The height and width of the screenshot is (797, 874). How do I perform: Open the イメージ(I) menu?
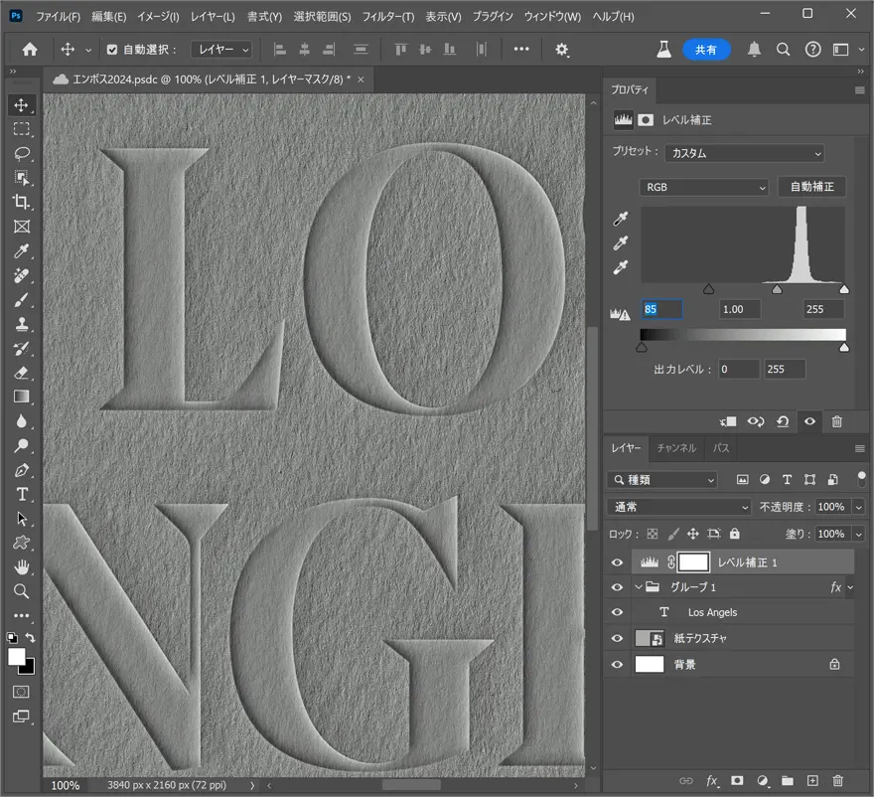[158, 17]
